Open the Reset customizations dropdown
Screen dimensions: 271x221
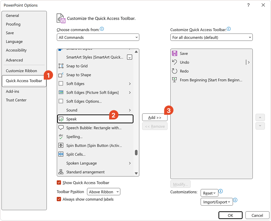pos(209,193)
